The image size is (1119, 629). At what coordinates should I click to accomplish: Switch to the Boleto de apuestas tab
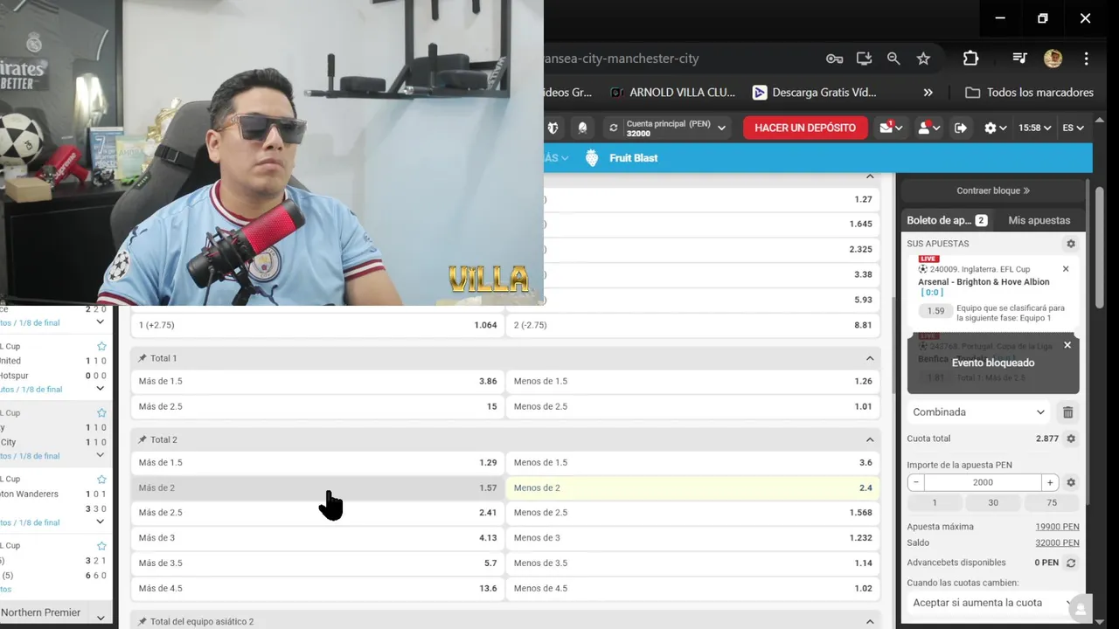tap(947, 220)
